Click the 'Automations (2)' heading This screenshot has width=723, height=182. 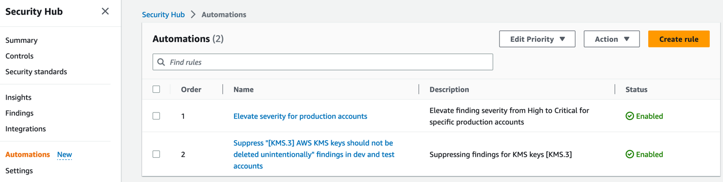[188, 39]
